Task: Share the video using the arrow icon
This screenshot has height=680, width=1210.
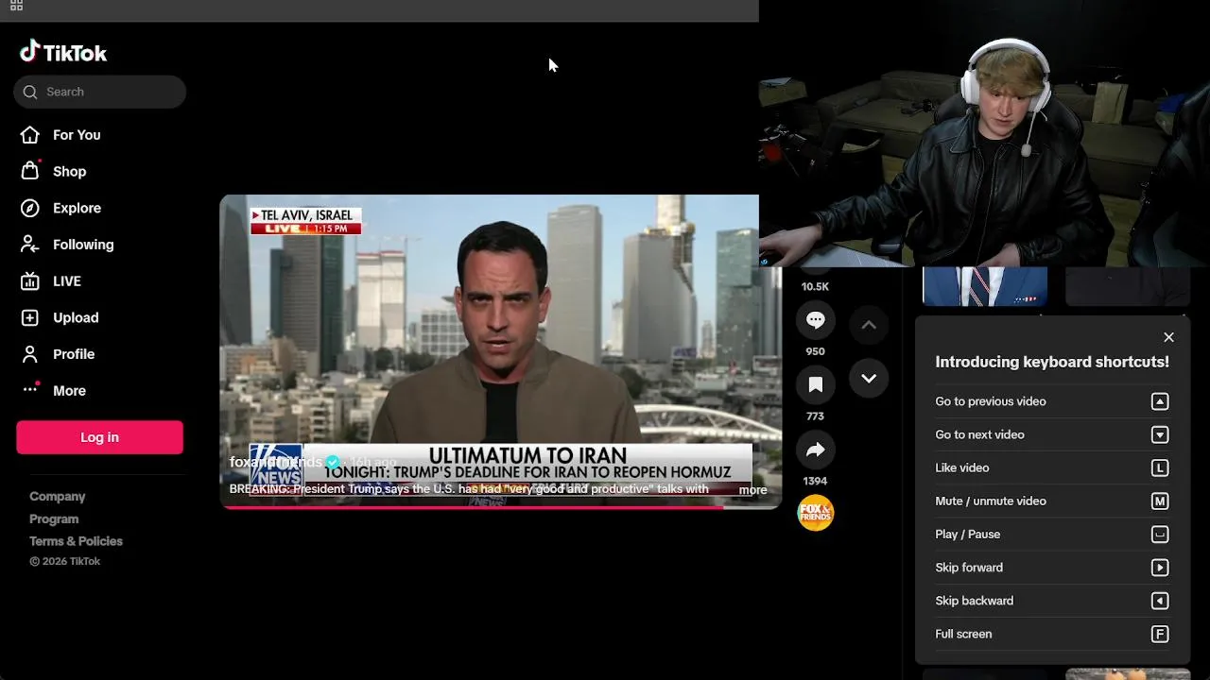Action: 815,450
